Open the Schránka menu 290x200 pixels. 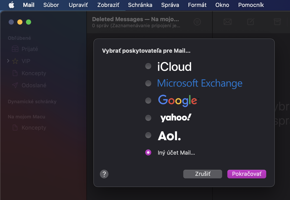tap(140, 5)
